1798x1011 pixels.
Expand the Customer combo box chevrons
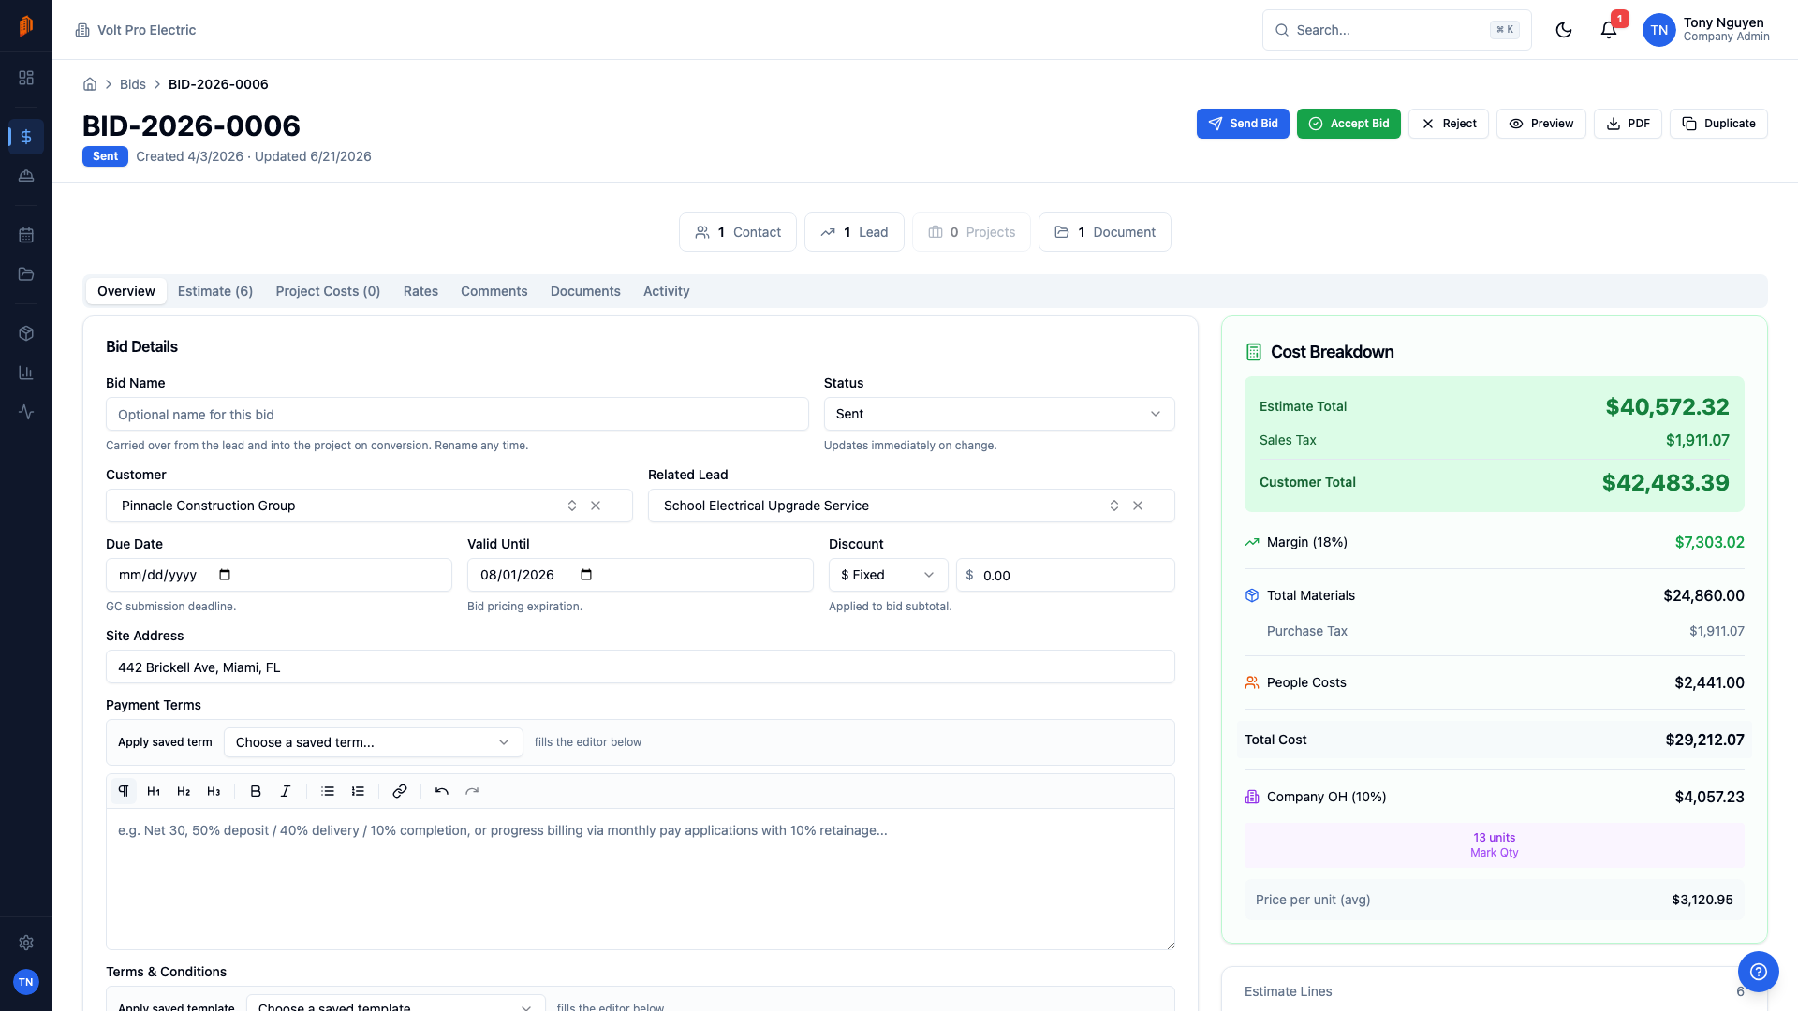(x=572, y=505)
